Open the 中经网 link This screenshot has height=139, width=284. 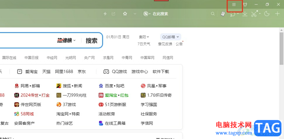tap(52, 58)
